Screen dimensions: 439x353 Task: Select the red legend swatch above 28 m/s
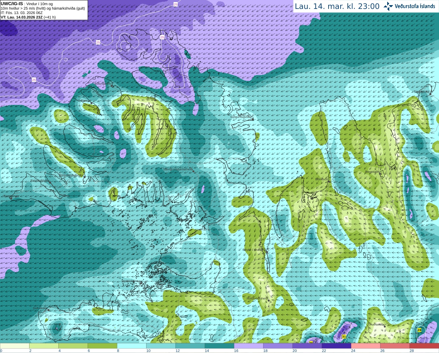tap(424, 346)
